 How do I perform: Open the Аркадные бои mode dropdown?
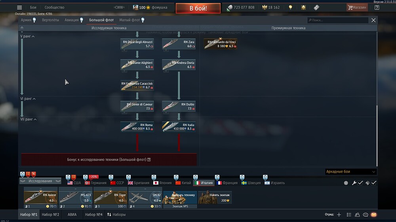coord(350,171)
